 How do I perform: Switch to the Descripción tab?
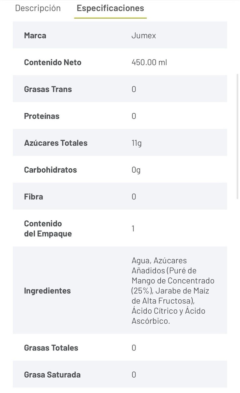point(38,8)
